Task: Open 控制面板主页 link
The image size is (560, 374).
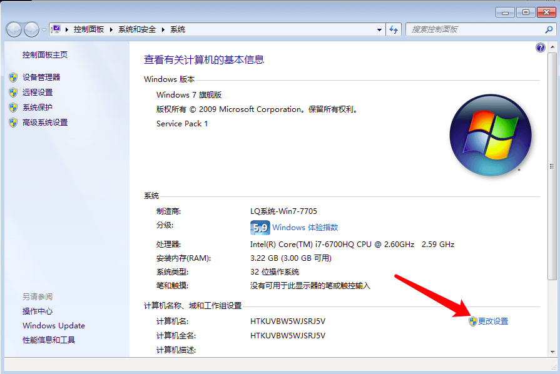Action: point(45,54)
